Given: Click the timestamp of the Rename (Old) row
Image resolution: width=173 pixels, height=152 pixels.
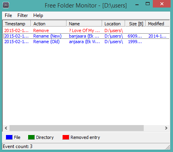Looking at the screenshot, I should pos(16,42).
